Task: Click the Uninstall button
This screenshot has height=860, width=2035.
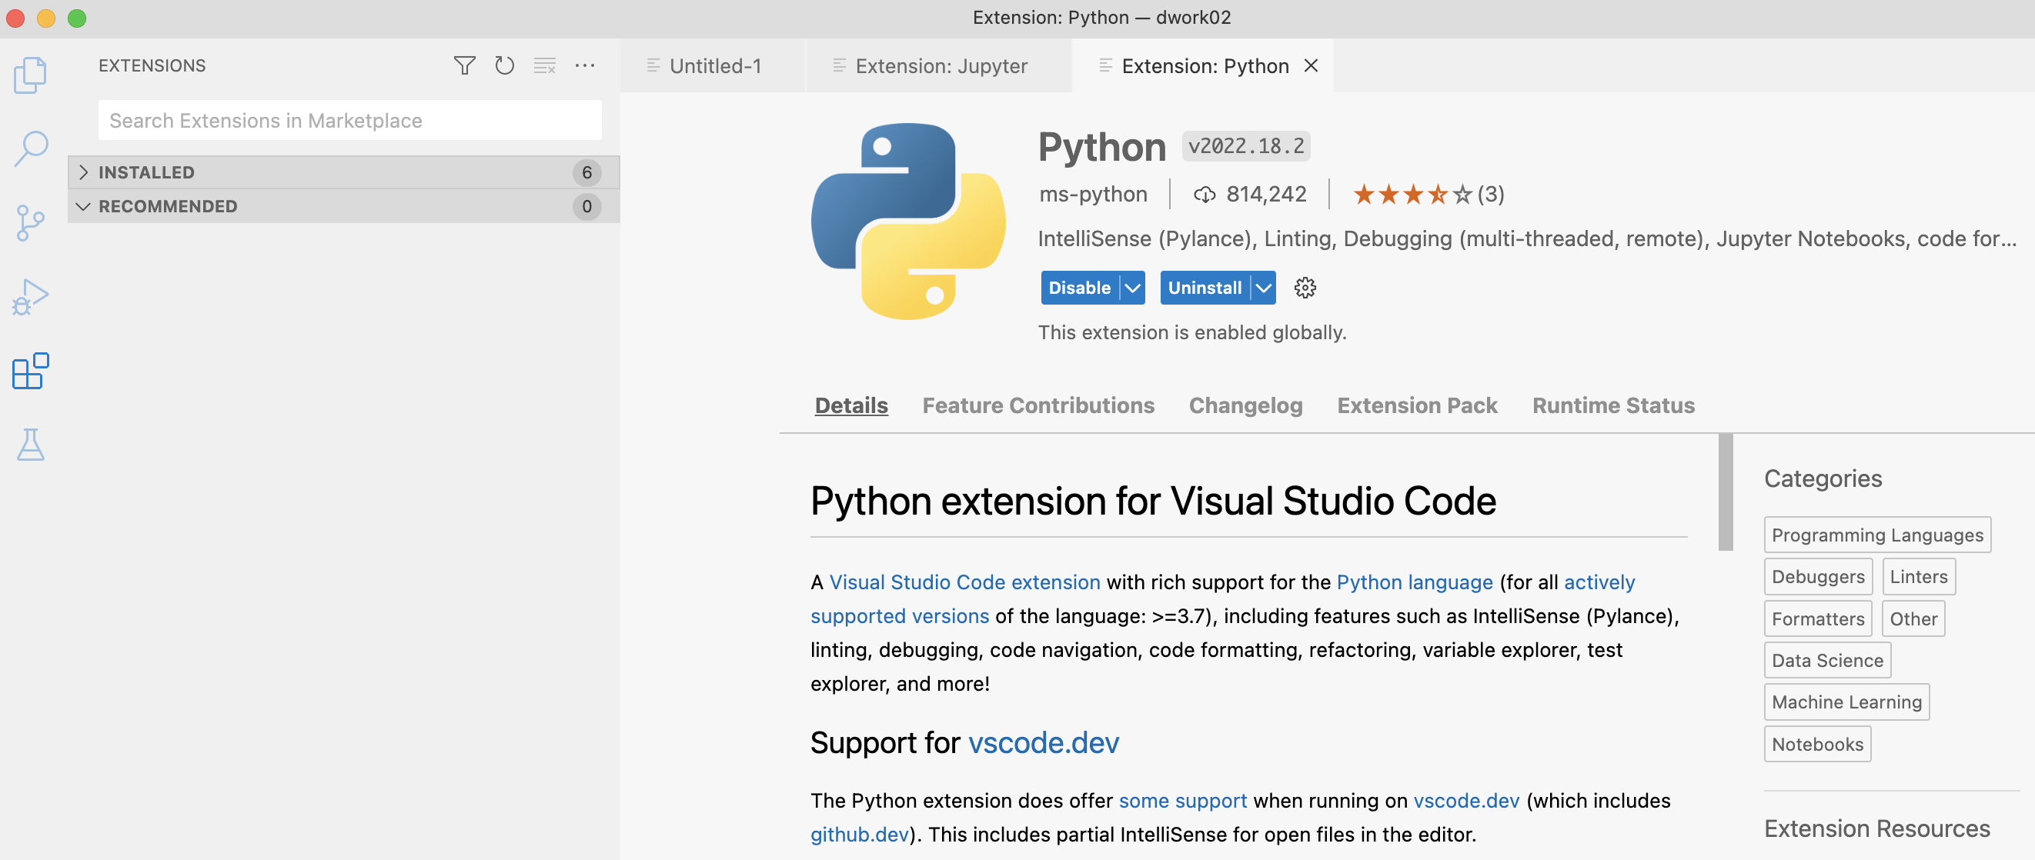Action: coord(1205,288)
